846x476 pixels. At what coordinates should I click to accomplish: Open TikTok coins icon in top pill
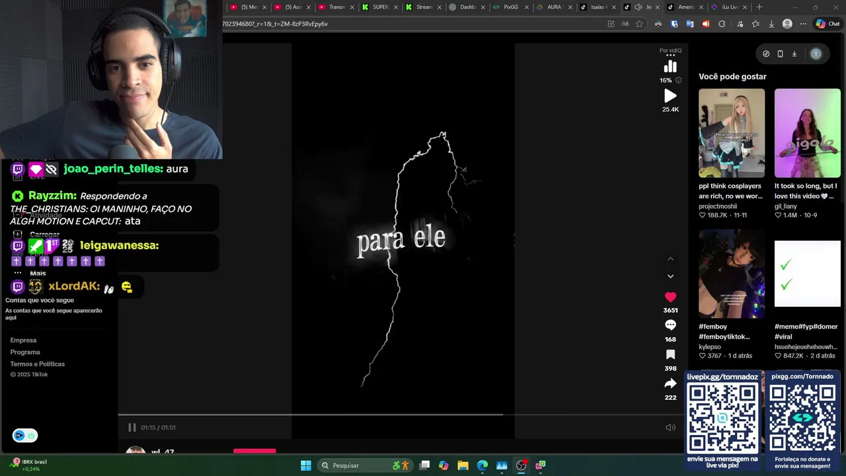(x=766, y=54)
